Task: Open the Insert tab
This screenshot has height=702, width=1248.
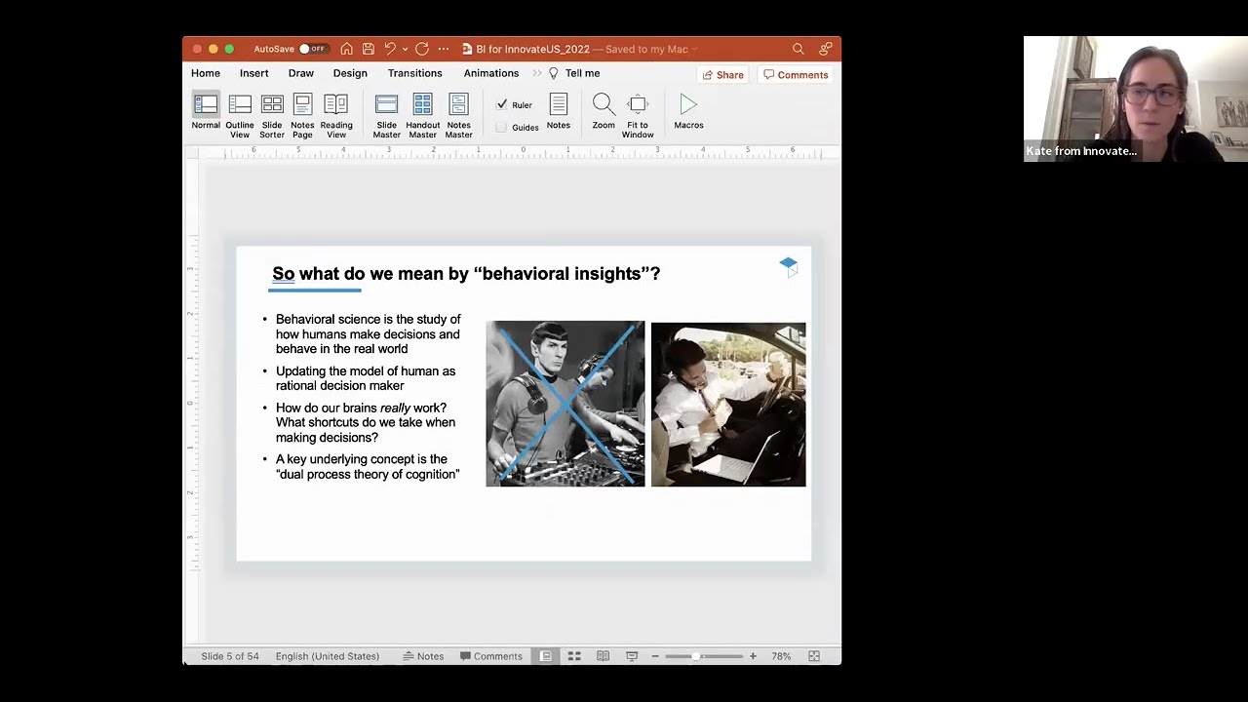Action: click(x=253, y=73)
